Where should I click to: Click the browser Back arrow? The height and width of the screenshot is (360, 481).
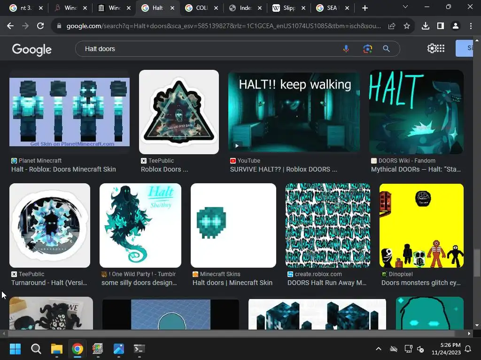10,26
